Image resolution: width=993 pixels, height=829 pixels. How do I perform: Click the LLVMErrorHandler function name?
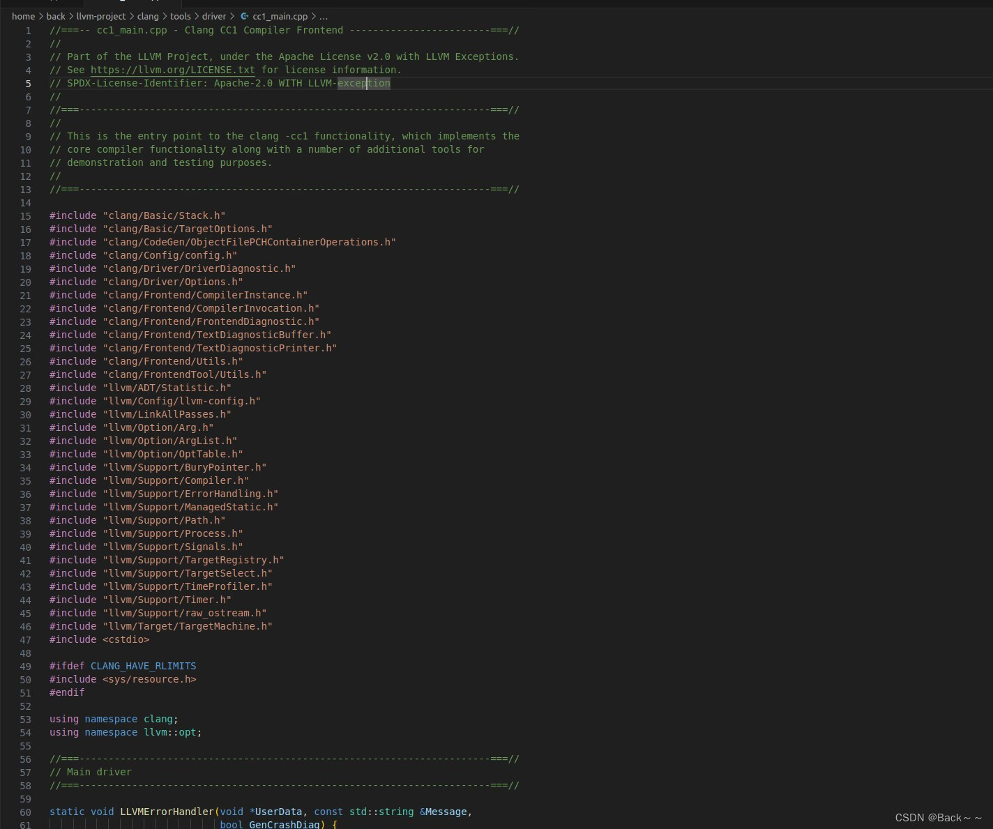(x=167, y=812)
